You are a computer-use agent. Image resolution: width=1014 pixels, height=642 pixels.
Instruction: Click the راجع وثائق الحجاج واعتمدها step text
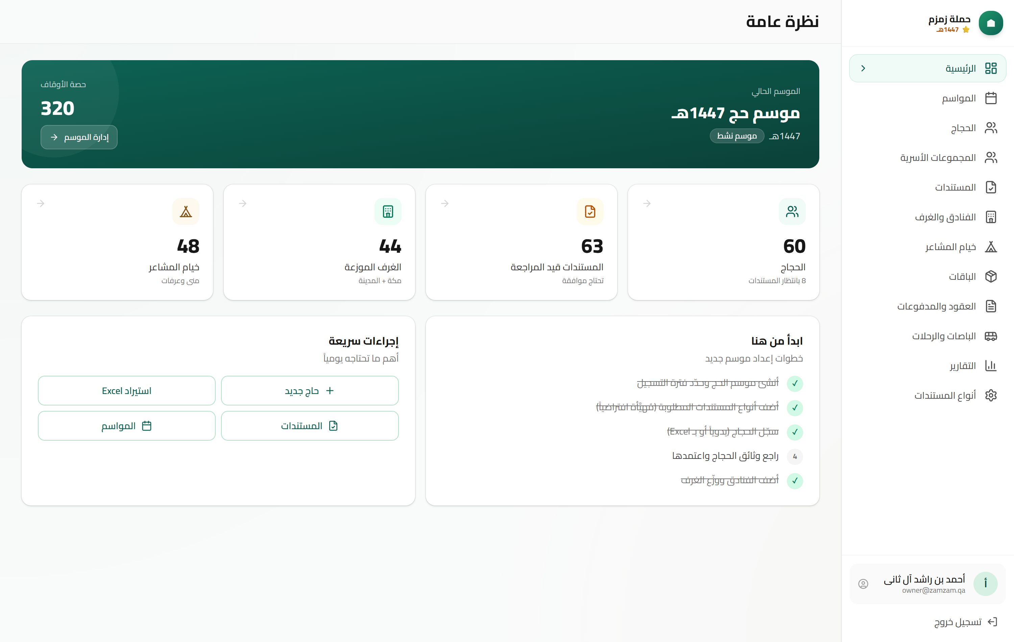click(x=725, y=456)
